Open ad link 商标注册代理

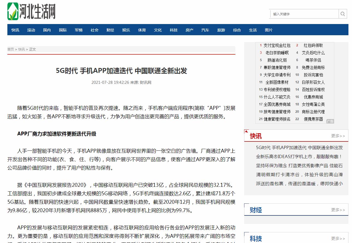tap(313, 112)
